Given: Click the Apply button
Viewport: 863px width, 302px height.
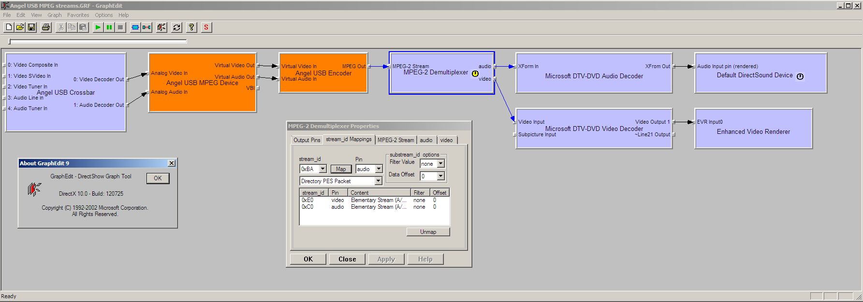Looking at the screenshot, I should (386, 259).
